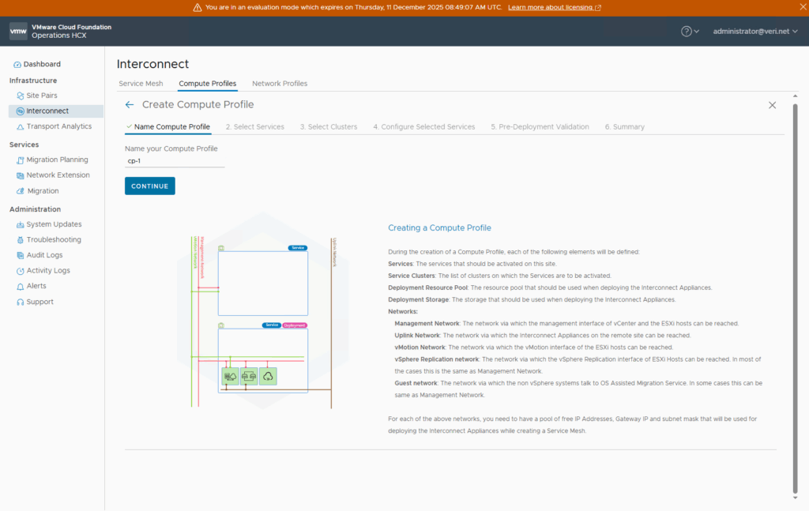Go to Network Extension page
Screen dimensions: 809x511
[58, 175]
